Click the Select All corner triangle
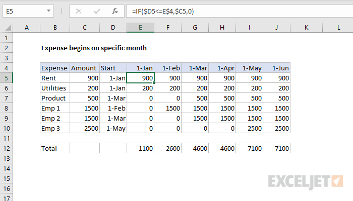The width and height of the screenshot is (353, 201). pos(8,28)
